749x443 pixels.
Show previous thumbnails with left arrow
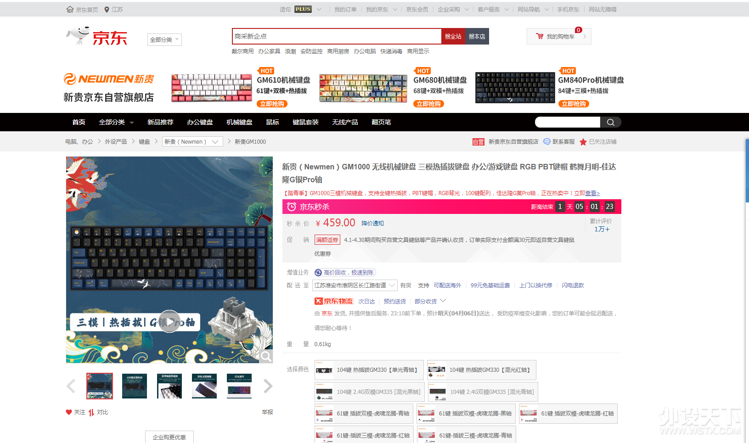pyautogui.click(x=71, y=386)
